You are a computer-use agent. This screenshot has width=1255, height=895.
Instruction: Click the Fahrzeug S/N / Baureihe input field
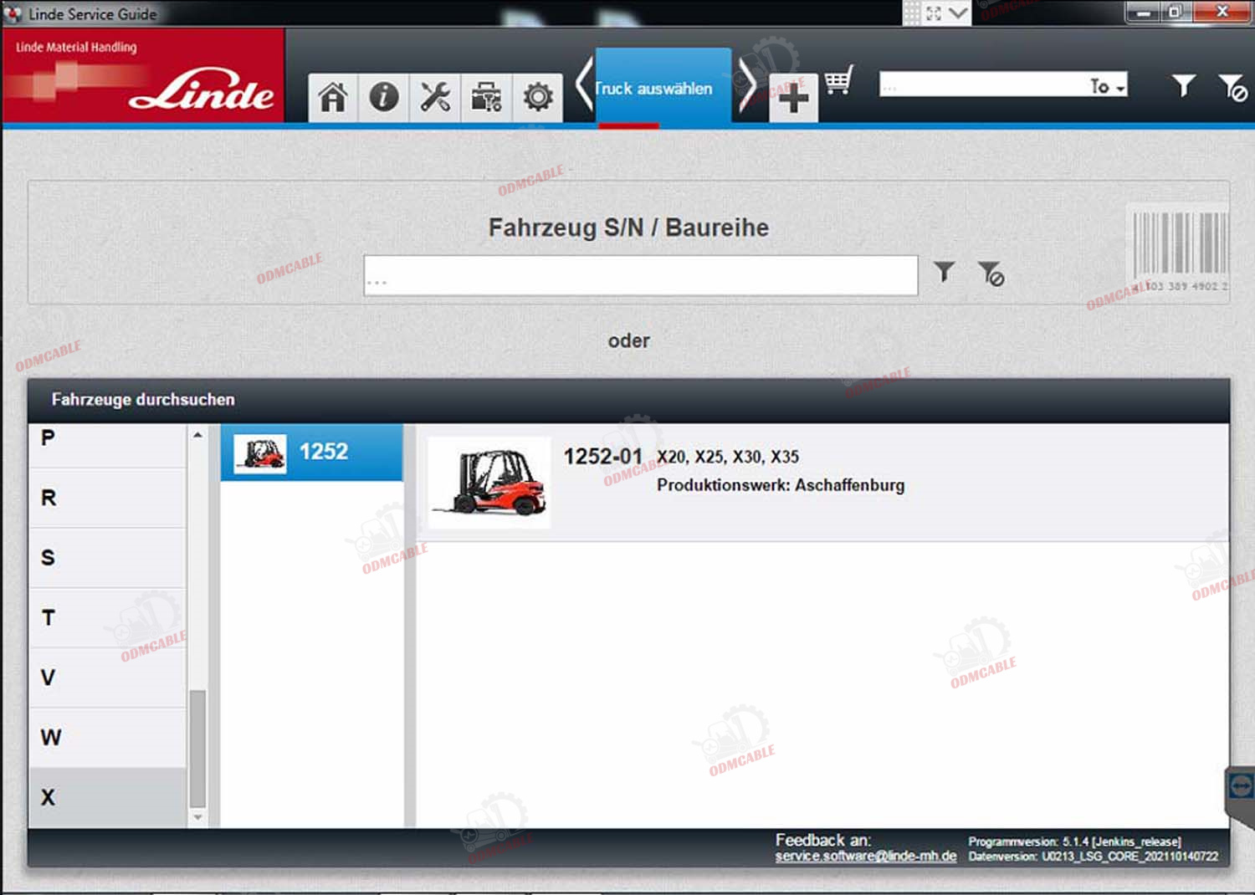pyautogui.click(x=641, y=275)
